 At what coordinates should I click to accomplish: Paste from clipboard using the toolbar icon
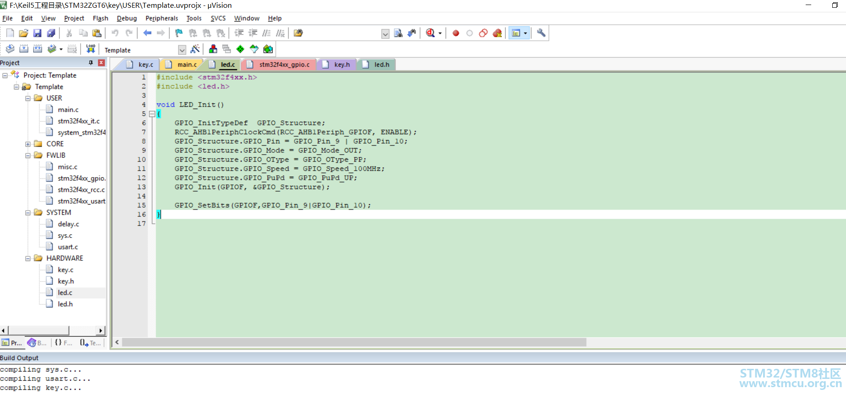(97, 33)
